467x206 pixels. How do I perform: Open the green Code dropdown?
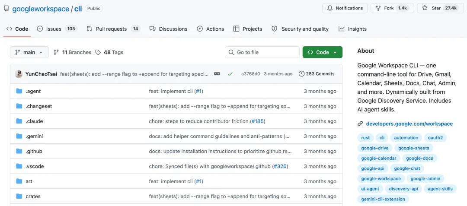point(323,52)
